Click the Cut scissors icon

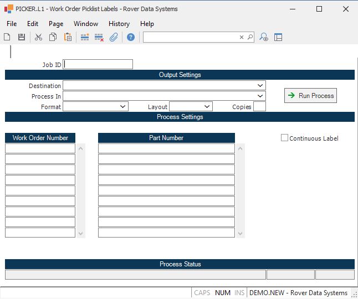coord(38,37)
